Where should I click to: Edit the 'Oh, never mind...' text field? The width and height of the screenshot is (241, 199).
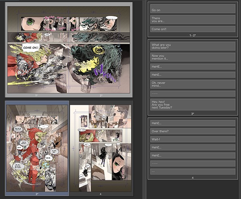point(193,84)
